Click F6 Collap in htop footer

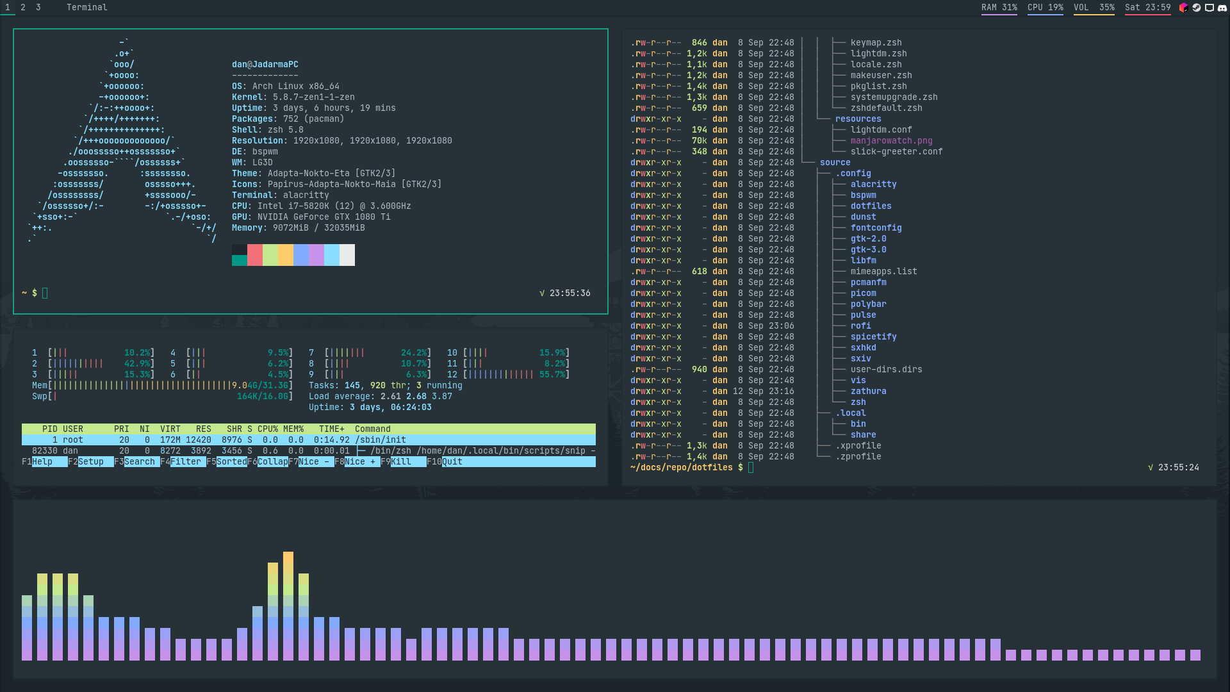pos(268,462)
